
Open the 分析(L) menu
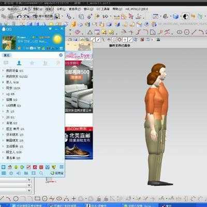tap(61, 9)
